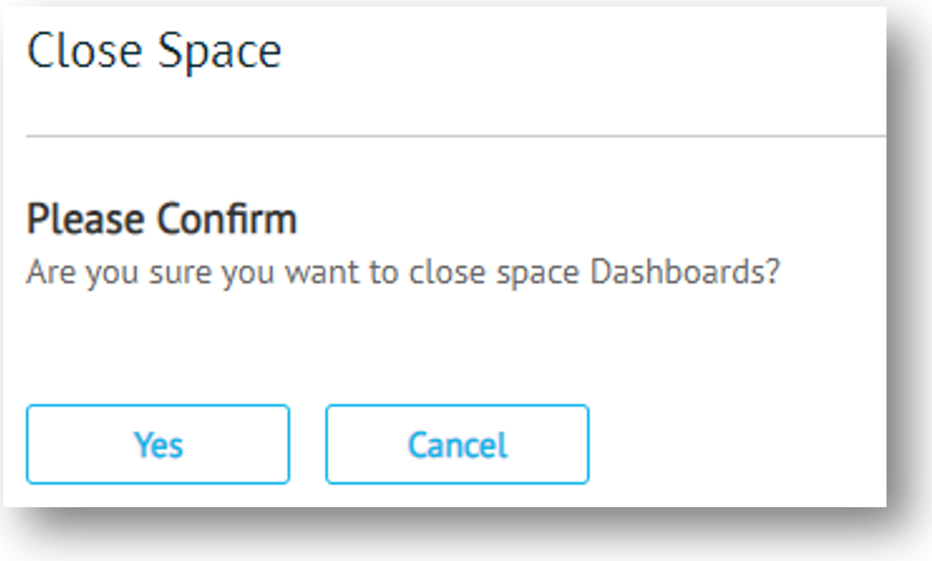
Task: Choose Cancel to keep the space open
Action: tap(457, 444)
